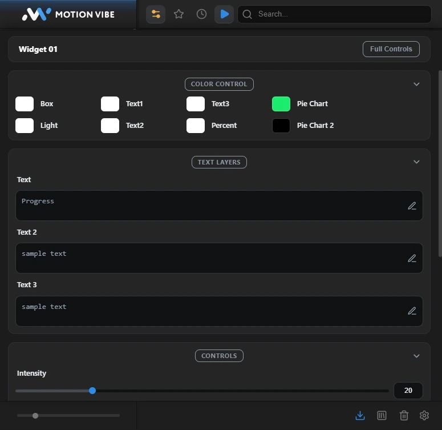Click the TEXT LAYERS section label
442x430 pixels.
(219, 162)
